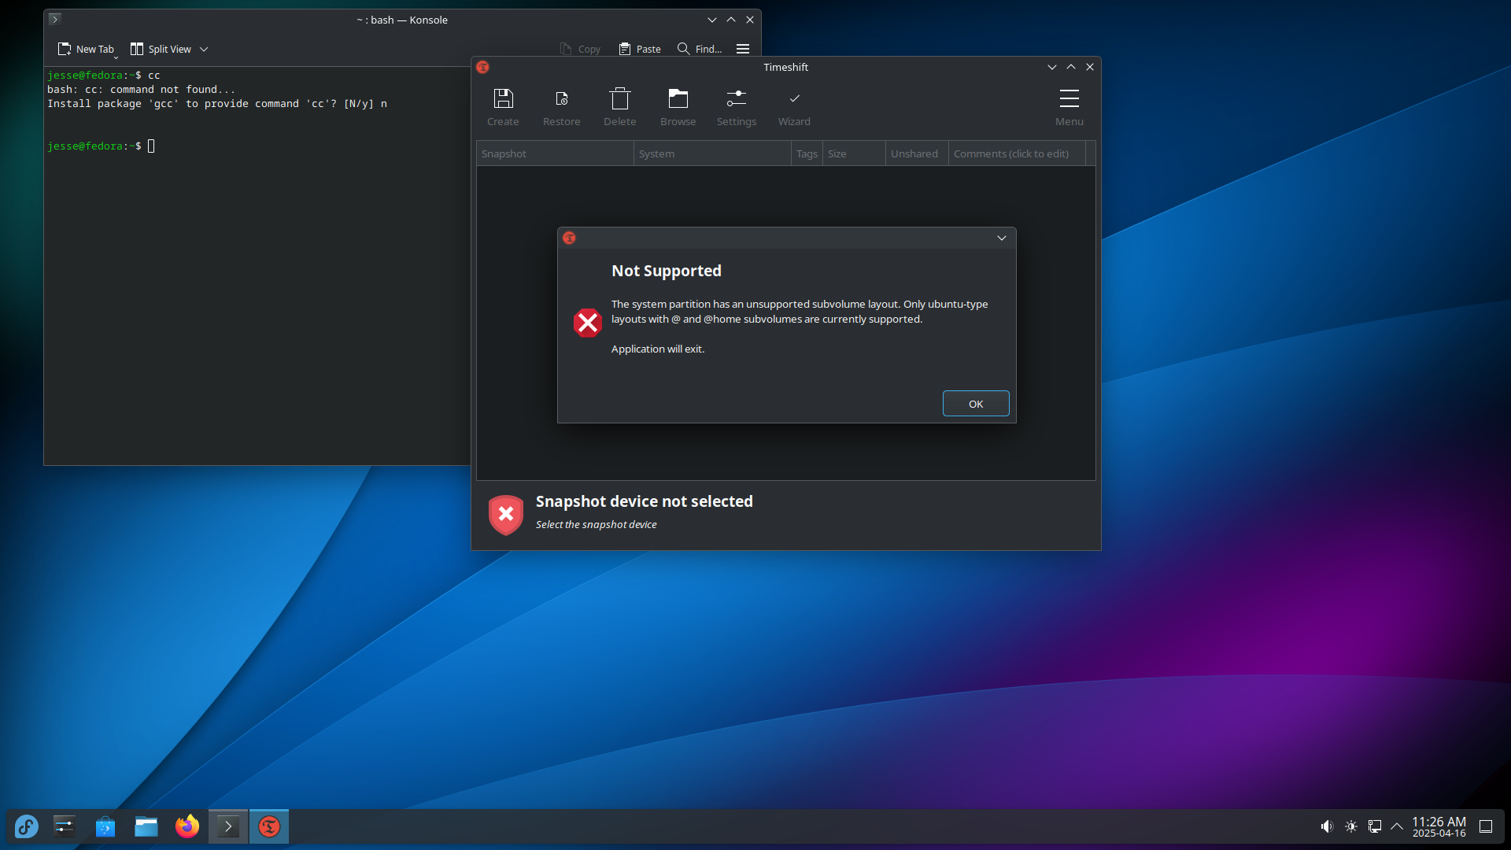Expand the Split View dropdown arrow
1511x850 pixels.
(x=204, y=49)
